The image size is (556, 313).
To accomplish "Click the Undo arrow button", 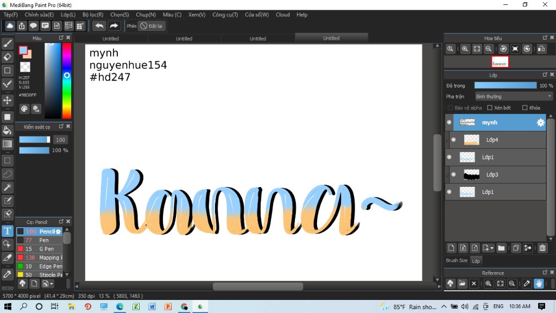I will pyautogui.click(x=99, y=26).
